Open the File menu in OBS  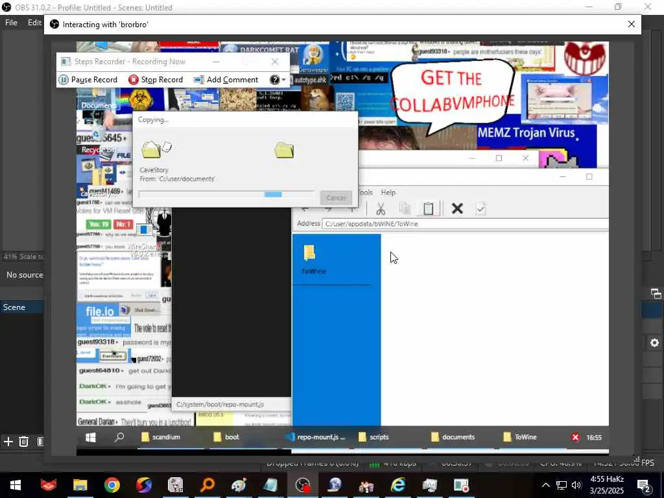pos(11,23)
